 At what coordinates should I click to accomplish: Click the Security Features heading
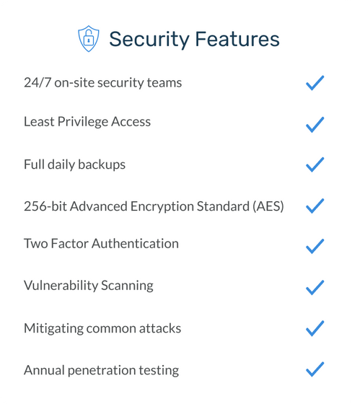194,40
